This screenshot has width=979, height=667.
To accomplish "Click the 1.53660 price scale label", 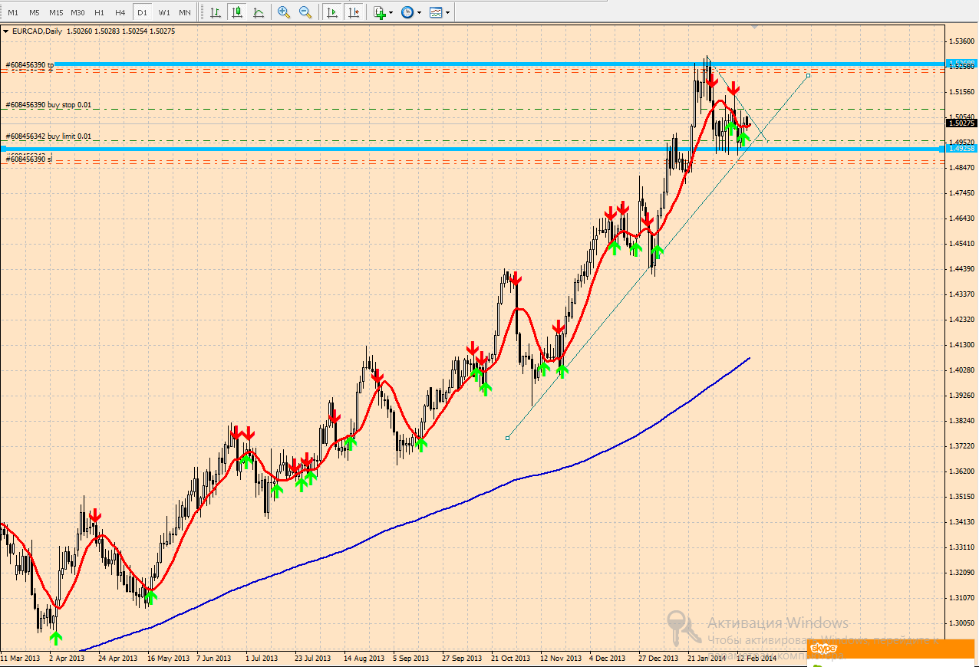I will (961, 41).
